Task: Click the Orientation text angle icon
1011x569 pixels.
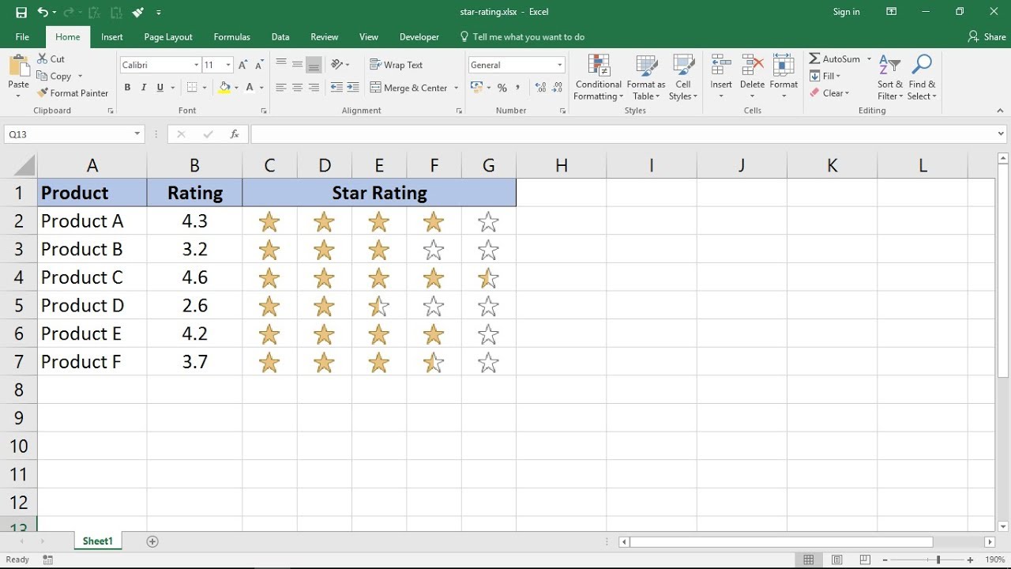Action: pyautogui.click(x=337, y=65)
